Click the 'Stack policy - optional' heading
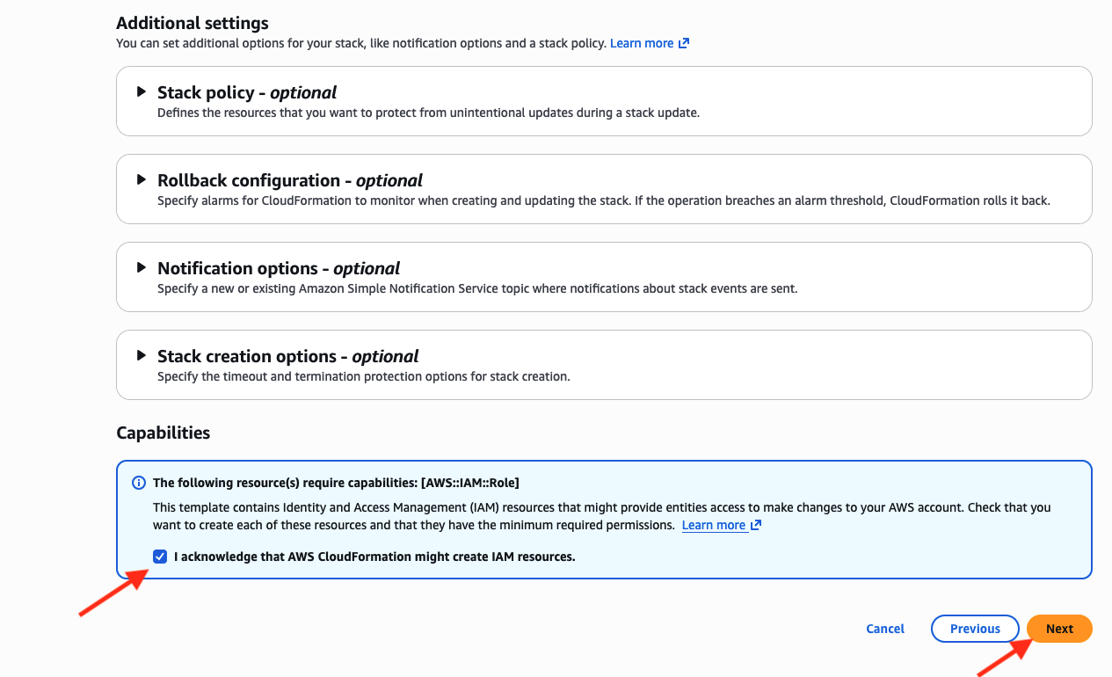Image resolution: width=1112 pixels, height=677 pixels. coord(247,92)
